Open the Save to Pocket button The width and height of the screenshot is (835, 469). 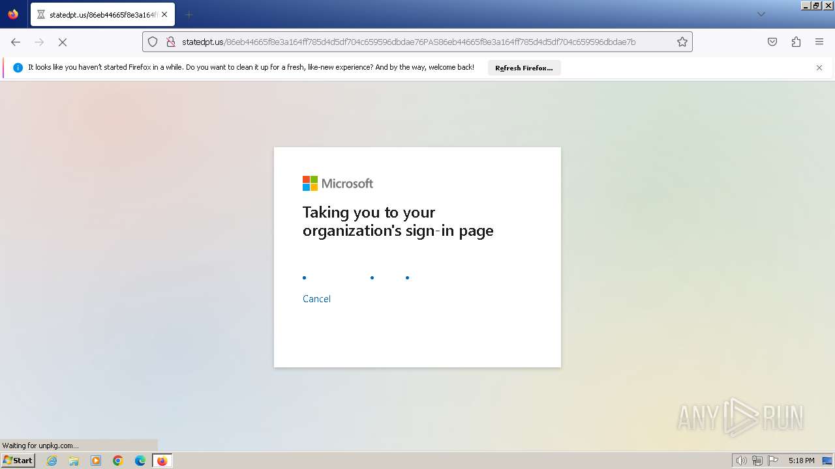pyautogui.click(x=772, y=42)
